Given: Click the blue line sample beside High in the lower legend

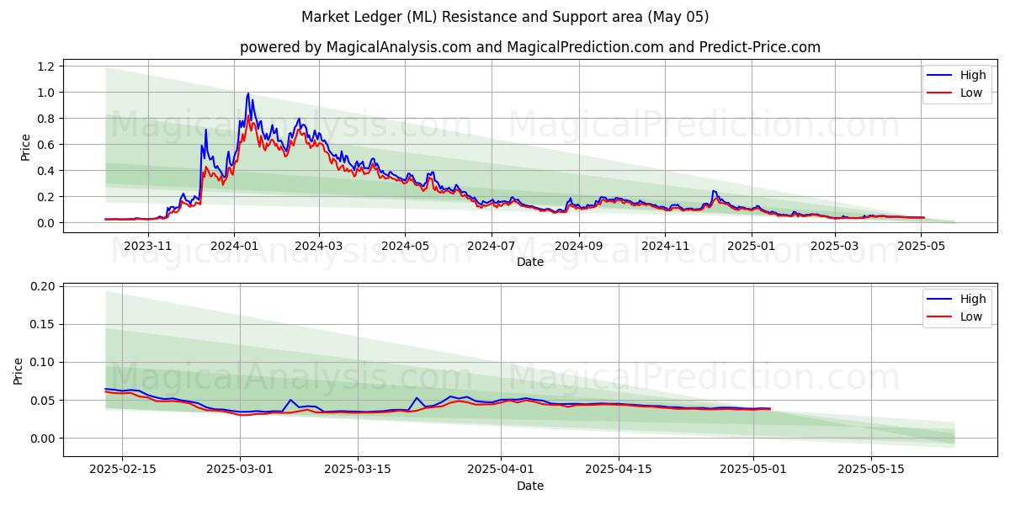Looking at the screenshot, I should (x=940, y=300).
